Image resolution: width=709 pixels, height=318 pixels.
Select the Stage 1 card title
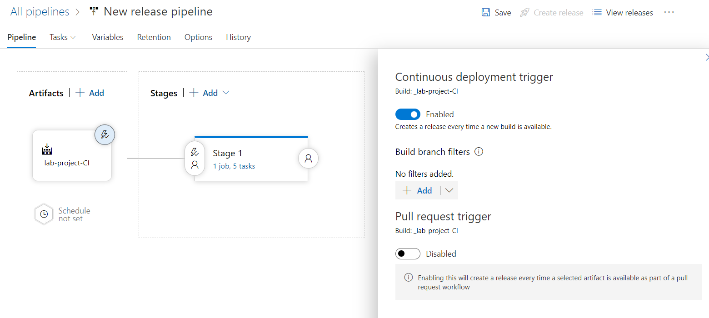pyautogui.click(x=224, y=154)
